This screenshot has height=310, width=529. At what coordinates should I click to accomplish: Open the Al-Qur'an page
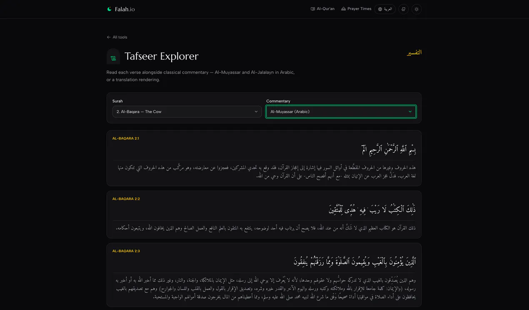(x=323, y=9)
